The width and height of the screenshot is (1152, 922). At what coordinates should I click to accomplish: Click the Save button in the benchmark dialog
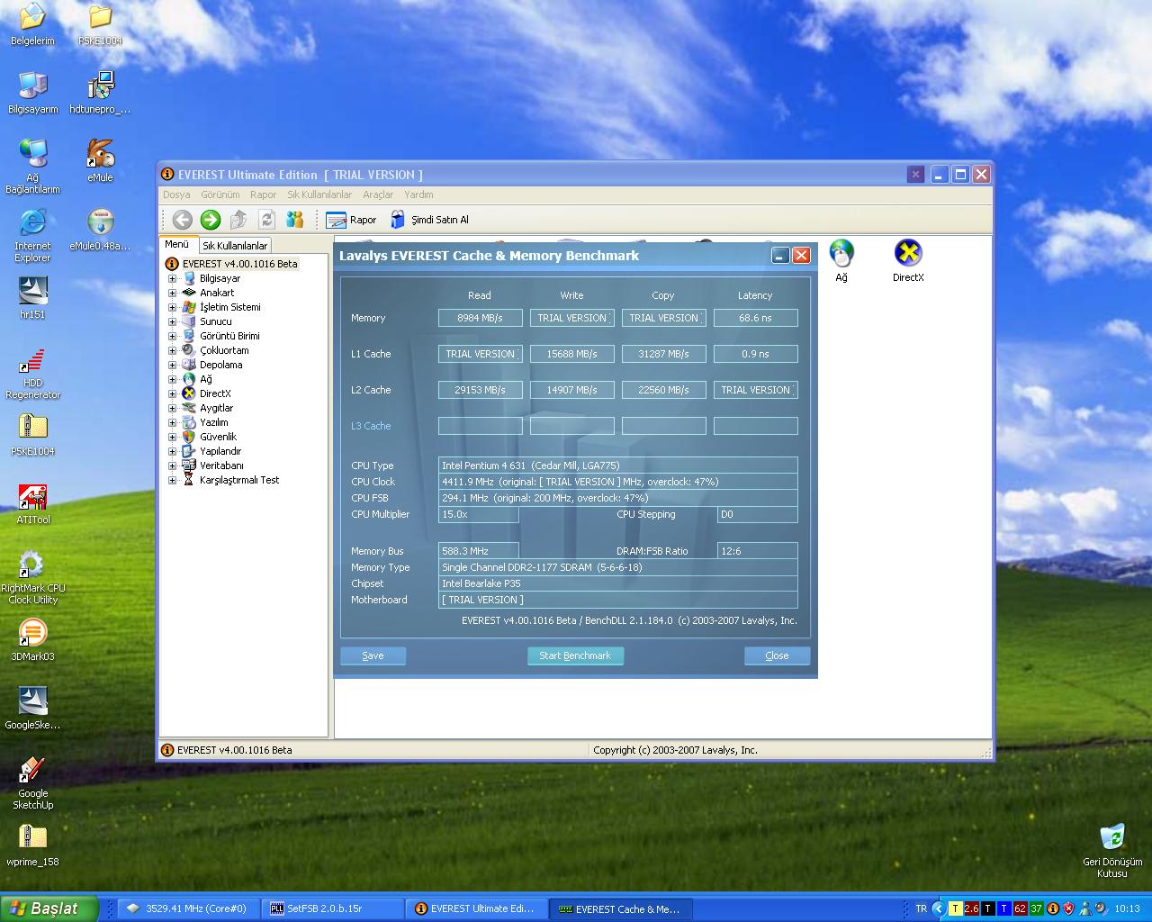pyautogui.click(x=373, y=655)
